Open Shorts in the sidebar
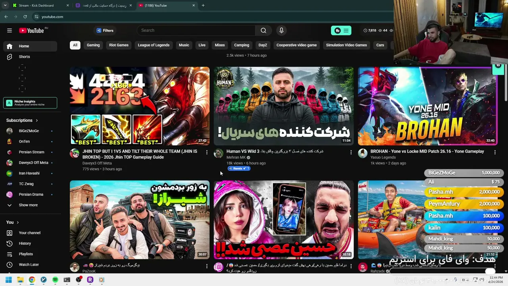 30,57
